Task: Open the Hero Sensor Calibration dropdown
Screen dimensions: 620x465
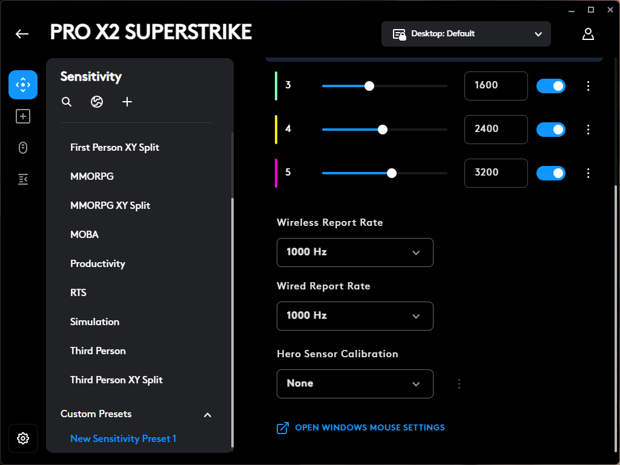Action: (355, 383)
